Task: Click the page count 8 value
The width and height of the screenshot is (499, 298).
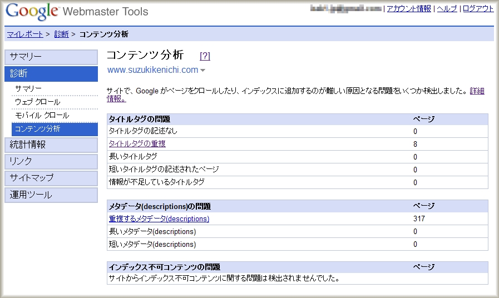Action: 416,144
